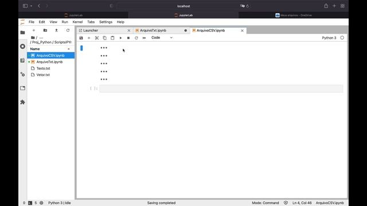367x206 pixels.
Task: Open the Tabs menu
Action: point(91,22)
